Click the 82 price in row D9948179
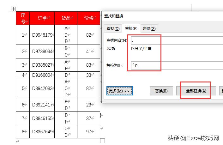This screenshot has height=145, width=223. coord(89,35)
